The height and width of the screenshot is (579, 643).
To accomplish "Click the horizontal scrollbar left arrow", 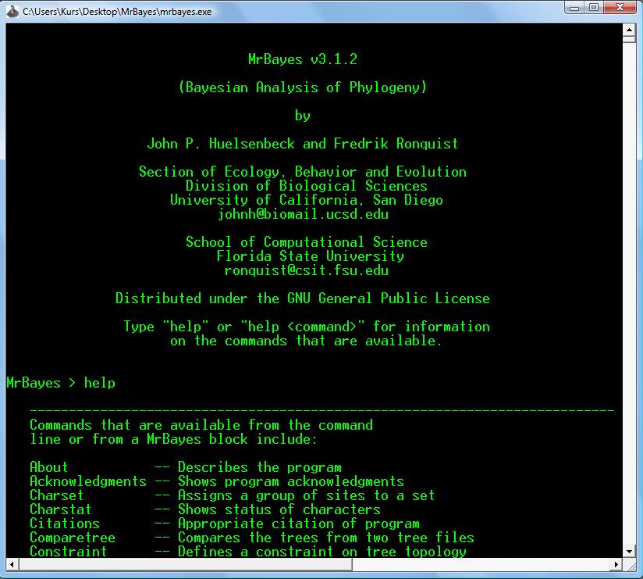I will (x=12, y=564).
